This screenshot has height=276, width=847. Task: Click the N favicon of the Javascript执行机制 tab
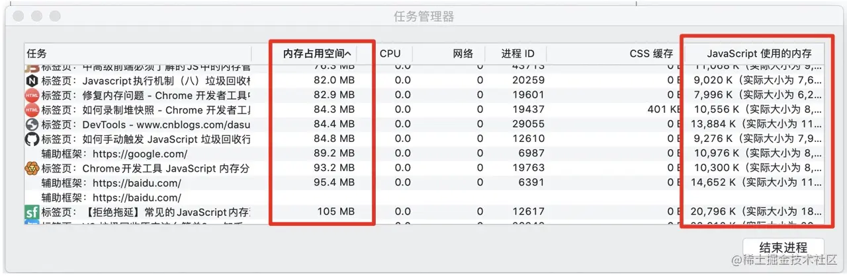click(x=32, y=80)
